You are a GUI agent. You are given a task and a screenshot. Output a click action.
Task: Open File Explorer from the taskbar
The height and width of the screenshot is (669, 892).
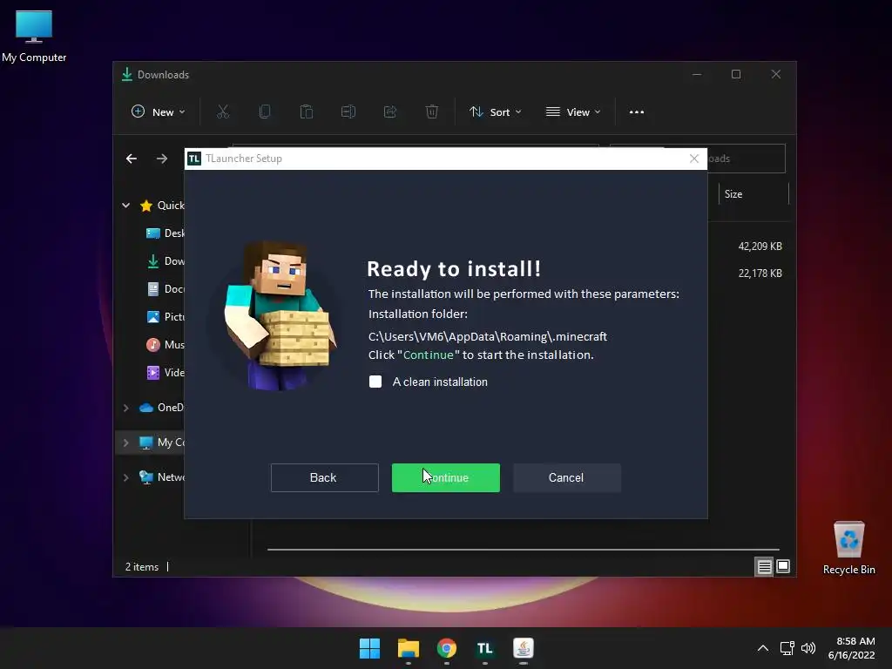click(409, 648)
